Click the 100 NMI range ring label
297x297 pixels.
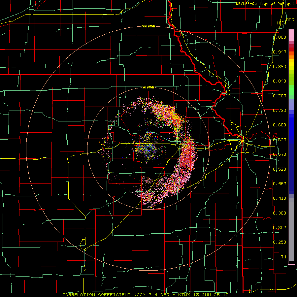coord(148,26)
